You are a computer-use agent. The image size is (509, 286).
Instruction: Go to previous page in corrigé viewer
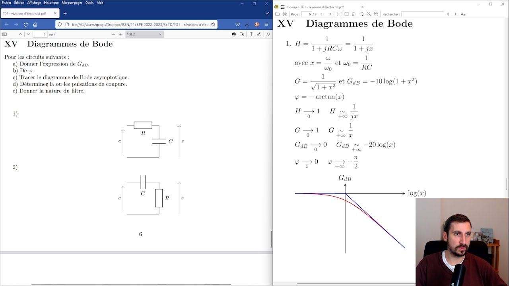pyautogui.click(x=322, y=14)
